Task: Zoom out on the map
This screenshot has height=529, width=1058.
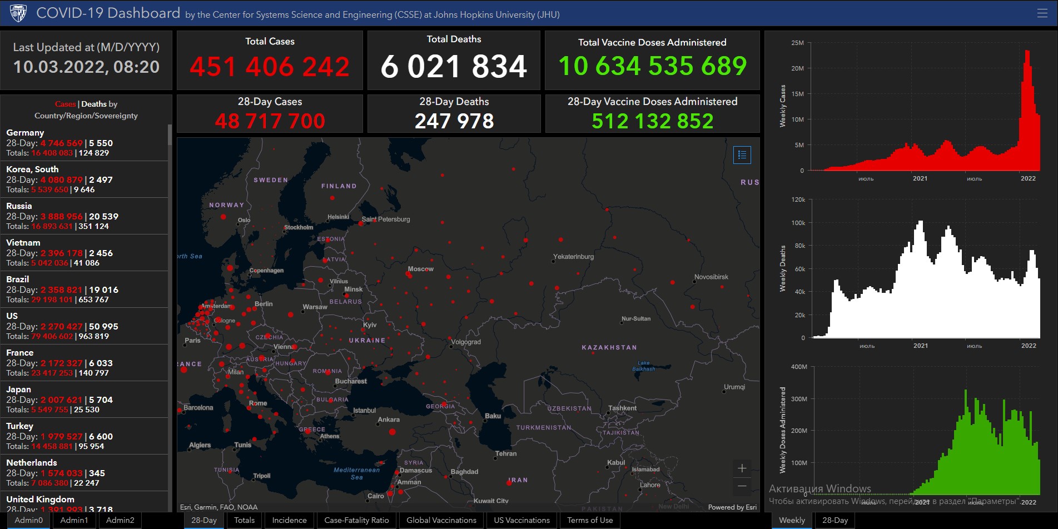Action: click(742, 486)
